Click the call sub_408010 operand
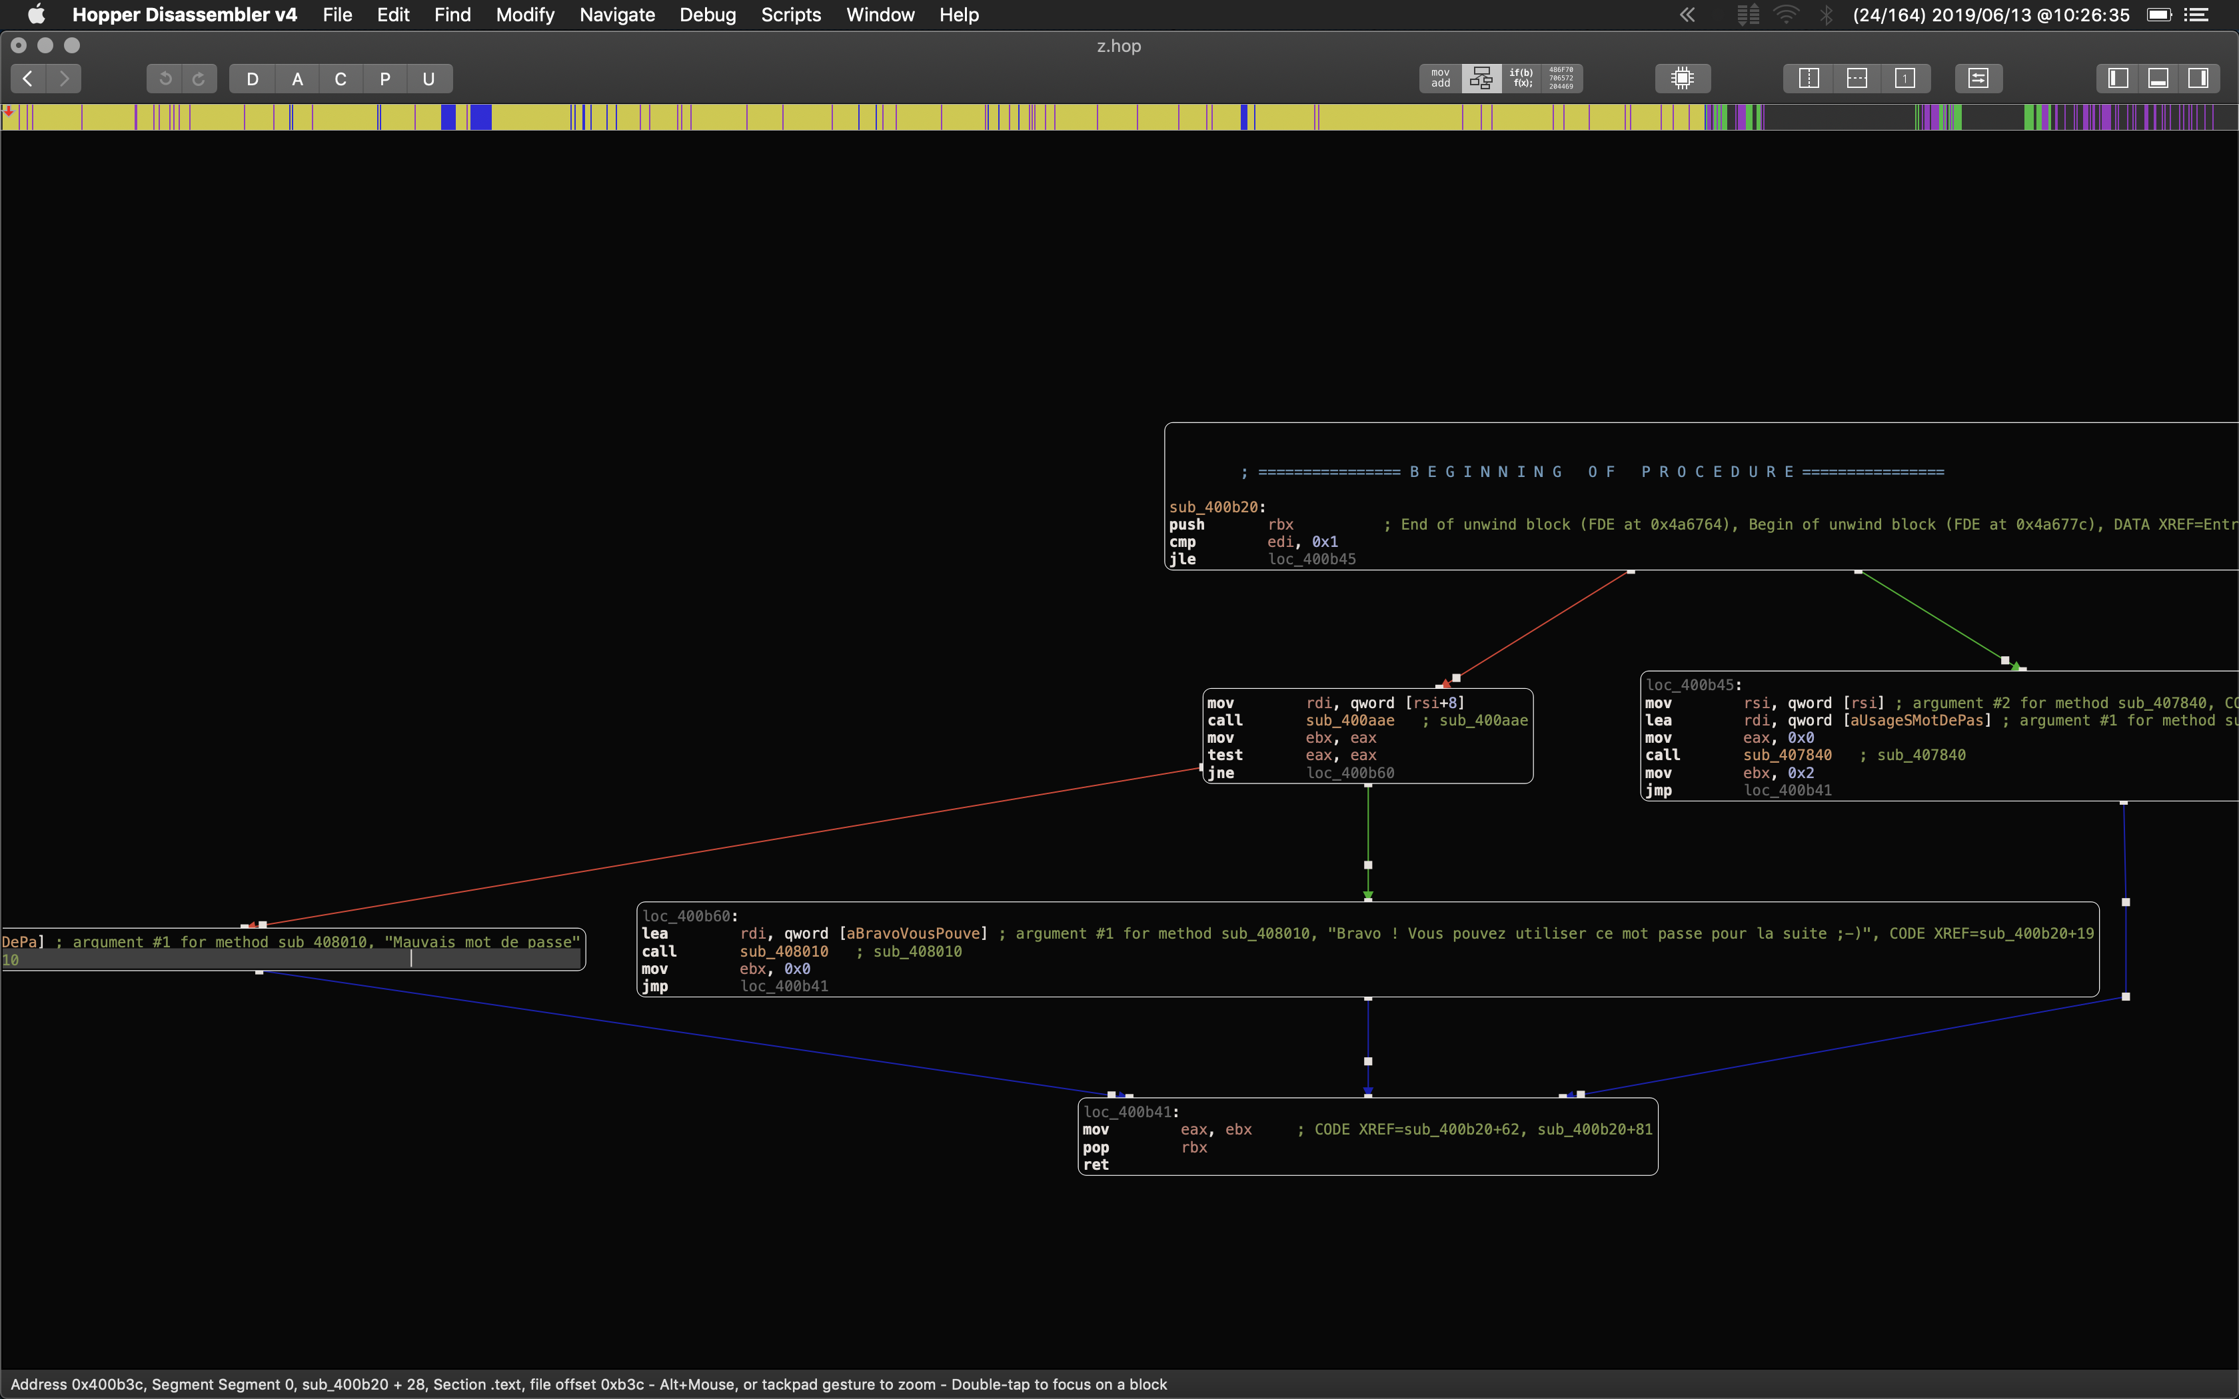The height and width of the screenshot is (1399, 2239). [x=784, y=951]
